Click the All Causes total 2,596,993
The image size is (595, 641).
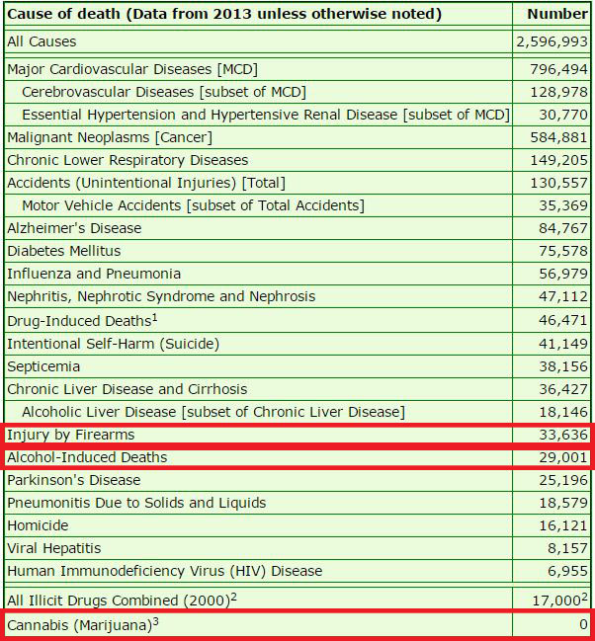click(552, 41)
